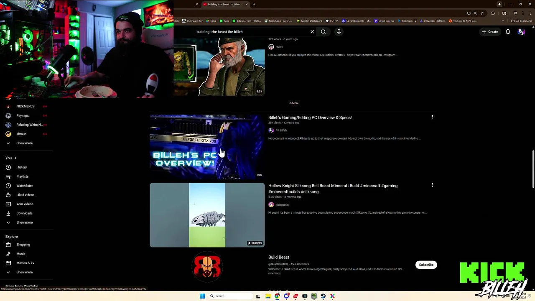Open Movies & TV under Explore

click(x=26, y=263)
